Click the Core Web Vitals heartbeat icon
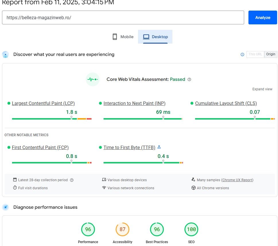The image size is (278, 246). tap(93, 79)
